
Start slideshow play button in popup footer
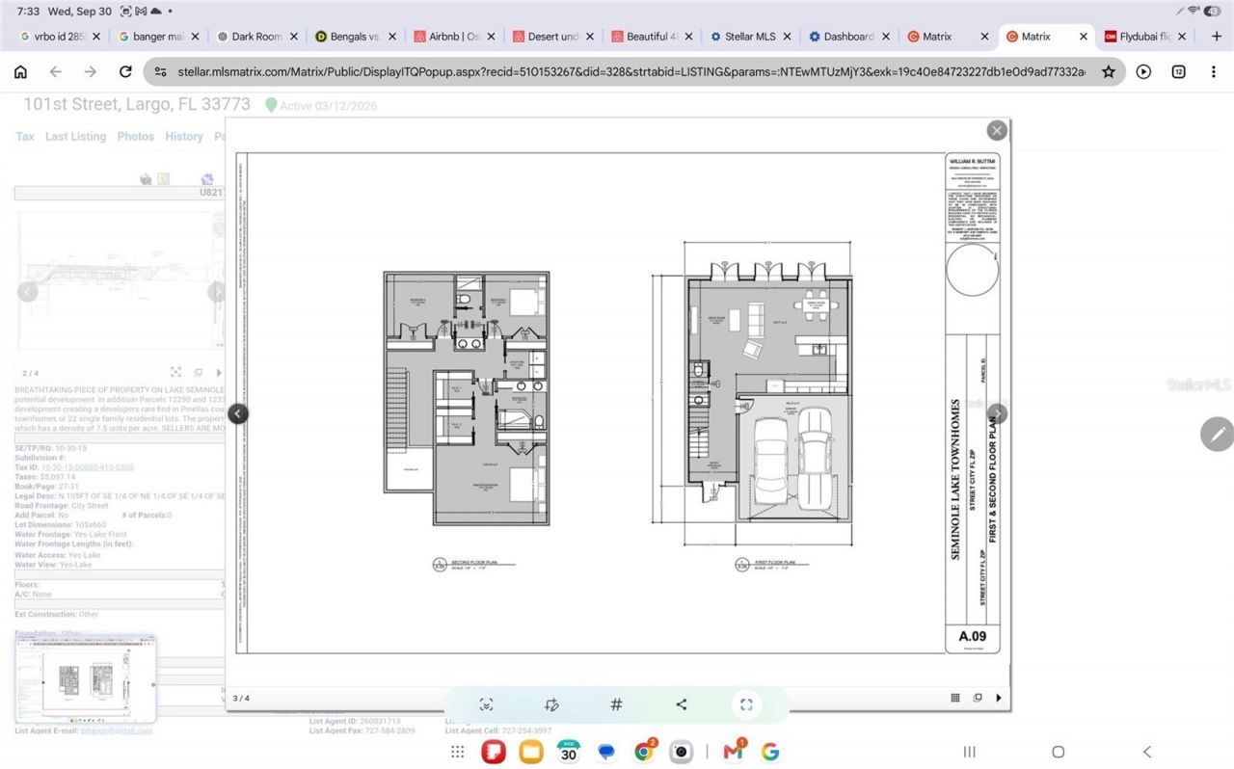pyautogui.click(x=998, y=698)
